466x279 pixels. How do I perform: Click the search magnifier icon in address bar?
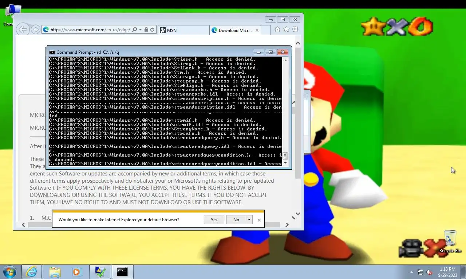coord(134,30)
